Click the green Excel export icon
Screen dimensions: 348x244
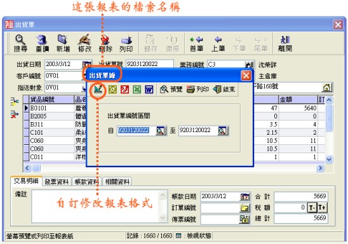click(x=137, y=90)
